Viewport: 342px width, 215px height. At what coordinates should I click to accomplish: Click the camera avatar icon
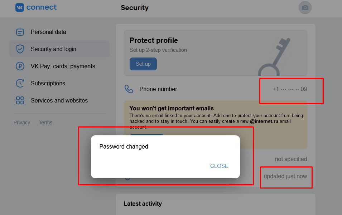305,7
